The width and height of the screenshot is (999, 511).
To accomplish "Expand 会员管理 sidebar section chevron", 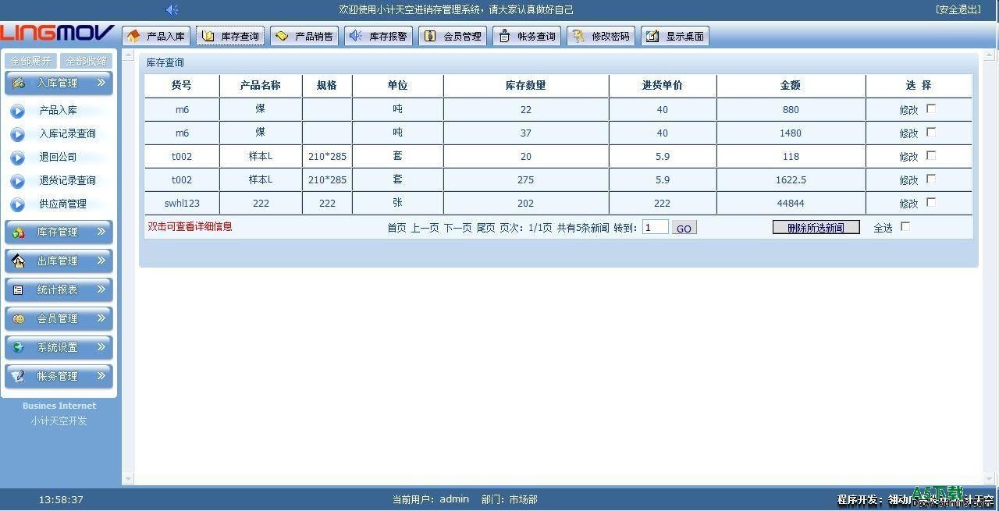I will tap(101, 318).
